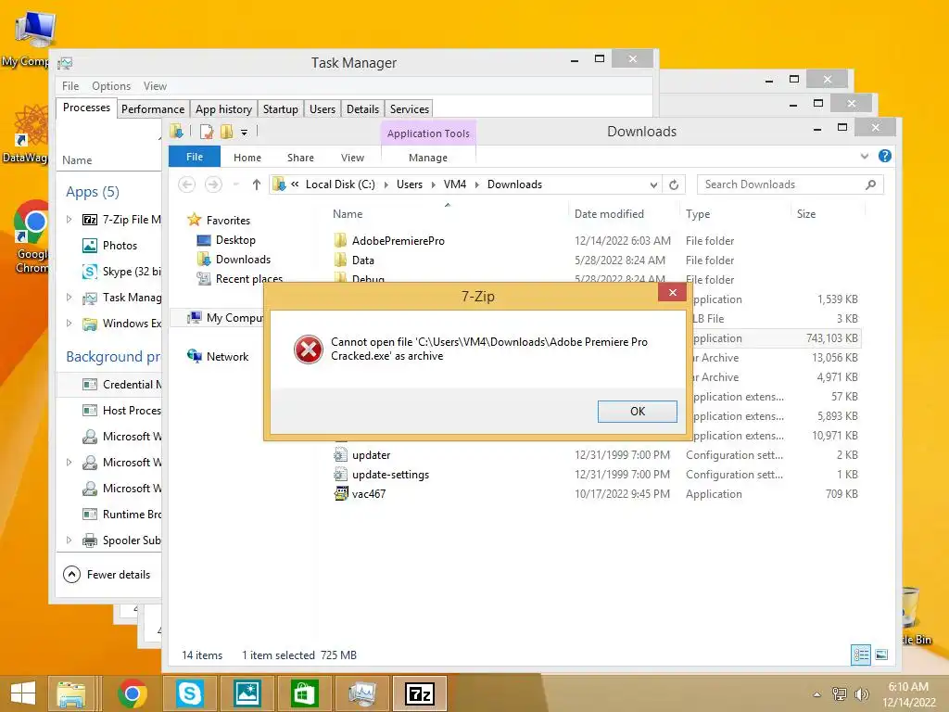Sort files by Size column
Screen dimensions: 949x712
[x=805, y=214]
